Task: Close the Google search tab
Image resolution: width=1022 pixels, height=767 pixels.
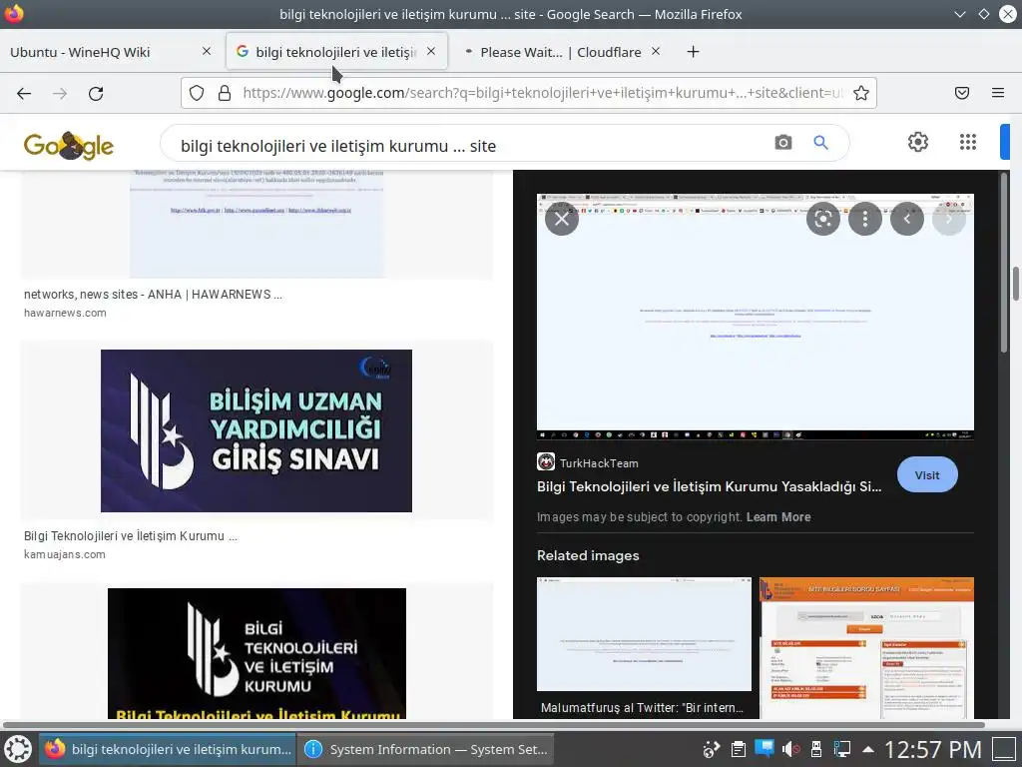Action: point(431,51)
